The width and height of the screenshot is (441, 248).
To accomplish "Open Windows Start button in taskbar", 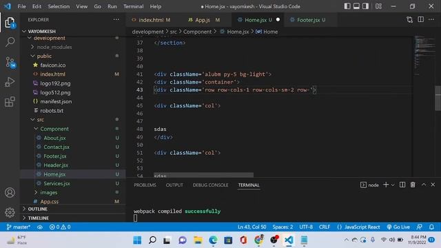I will tap(137, 240).
